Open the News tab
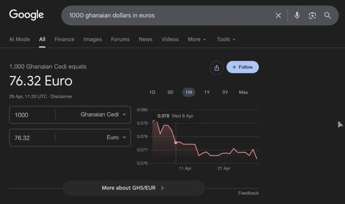This screenshot has width=345, height=204. pos(146,39)
